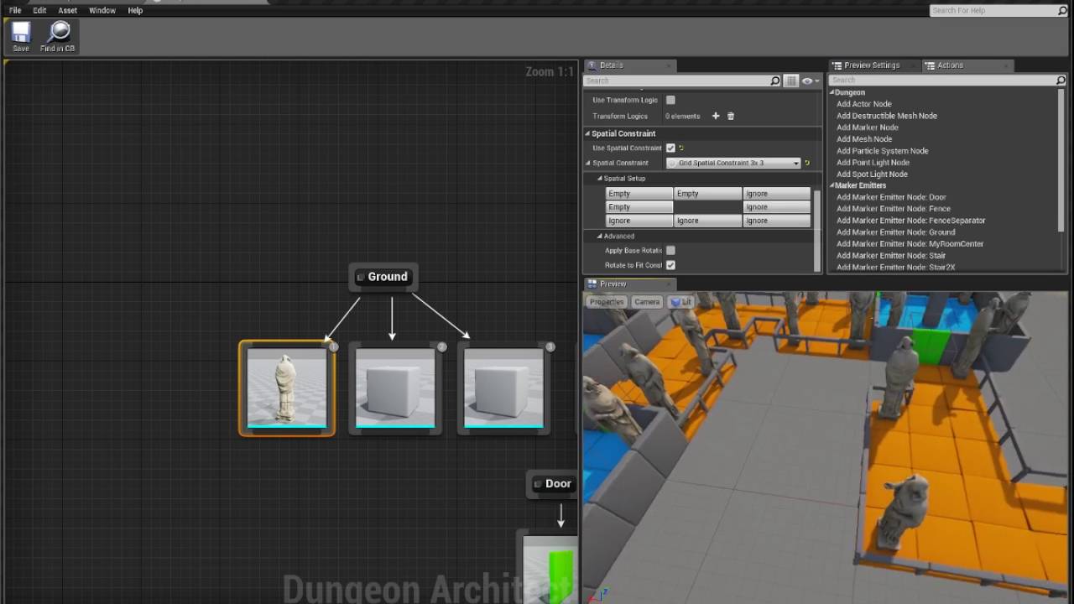
Task: Enable the Use Transform Logic checkbox
Action: (x=670, y=100)
